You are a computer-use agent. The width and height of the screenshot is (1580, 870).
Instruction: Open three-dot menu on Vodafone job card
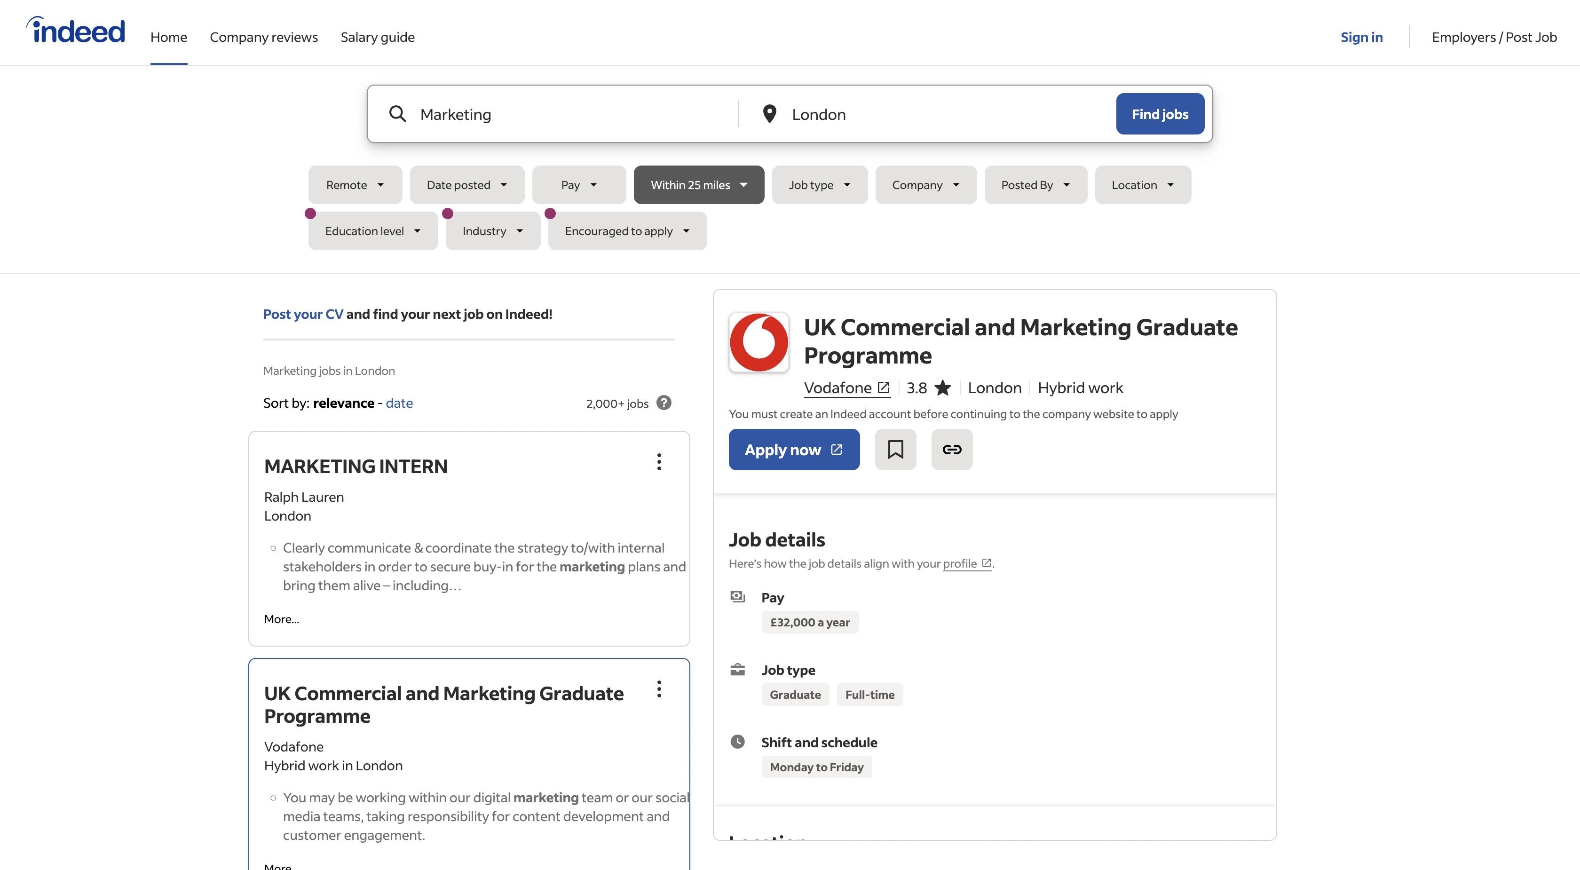[659, 689]
